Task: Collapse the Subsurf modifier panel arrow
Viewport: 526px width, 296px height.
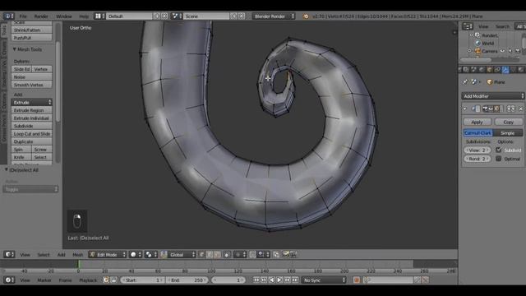Action: click(465, 109)
